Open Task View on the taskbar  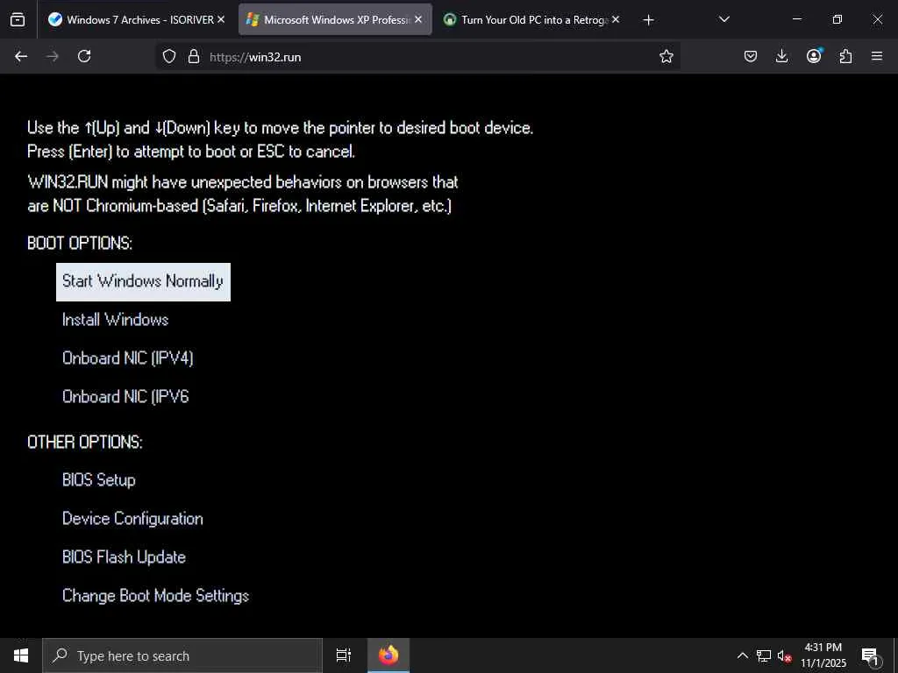[344, 655]
